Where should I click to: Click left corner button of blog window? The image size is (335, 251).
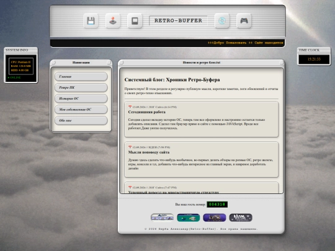click(122, 63)
